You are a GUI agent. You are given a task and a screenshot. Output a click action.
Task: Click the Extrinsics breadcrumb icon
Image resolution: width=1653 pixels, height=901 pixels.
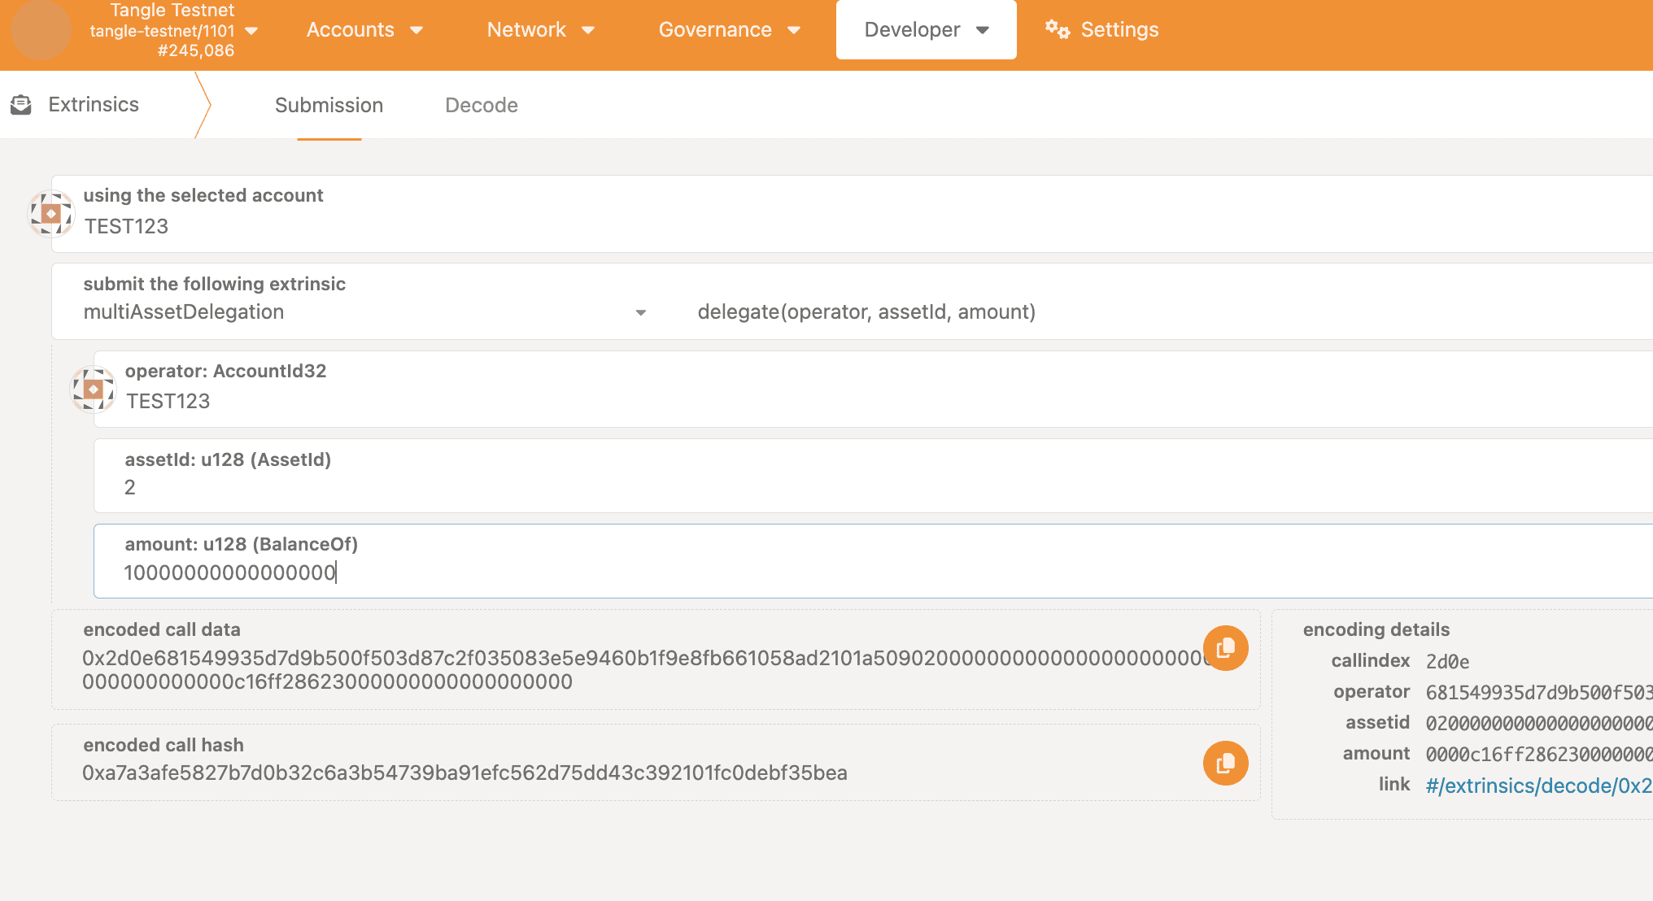[x=20, y=104]
